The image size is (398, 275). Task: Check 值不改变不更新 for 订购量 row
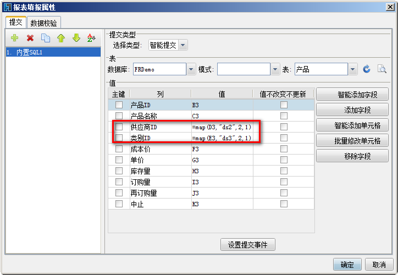coord(284,182)
